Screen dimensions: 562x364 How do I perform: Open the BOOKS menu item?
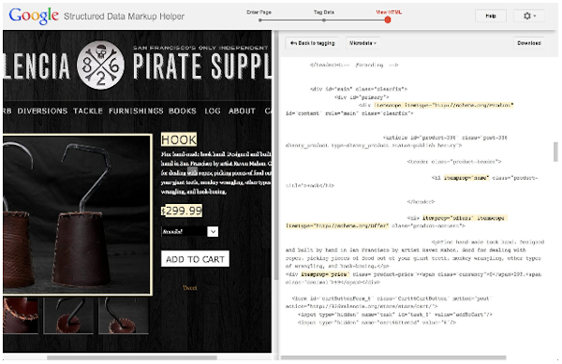point(183,111)
